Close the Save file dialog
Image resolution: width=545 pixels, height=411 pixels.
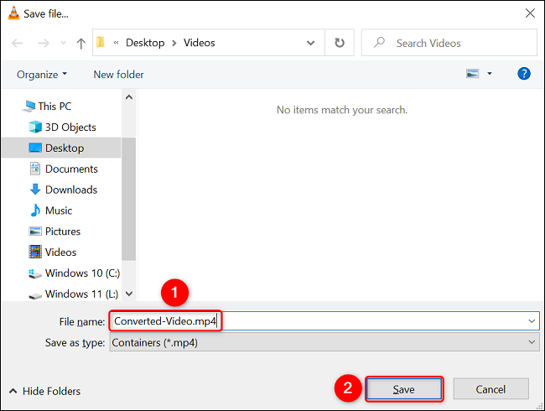coord(530,13)
